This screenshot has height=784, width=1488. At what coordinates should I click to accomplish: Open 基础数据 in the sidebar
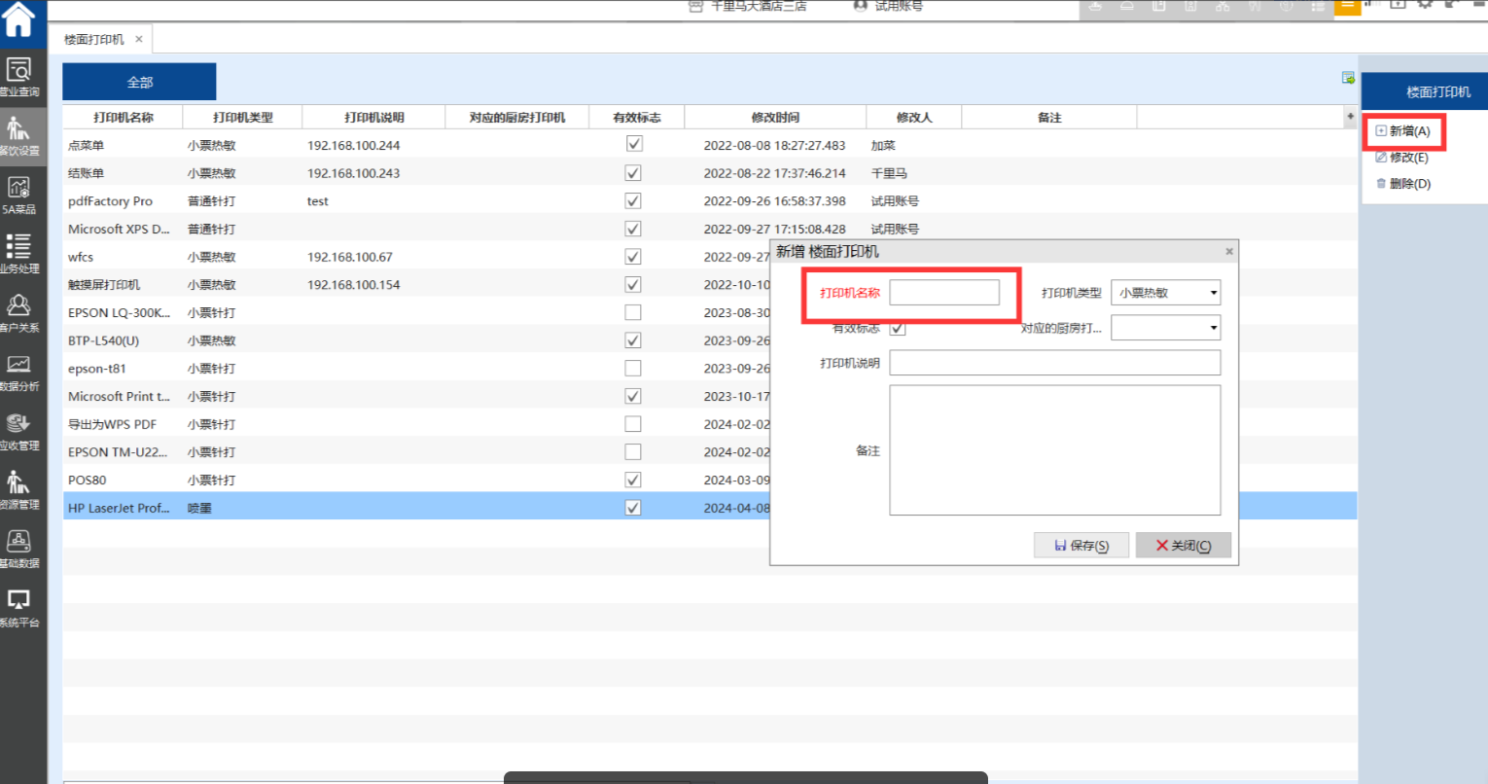click(19, 550)
